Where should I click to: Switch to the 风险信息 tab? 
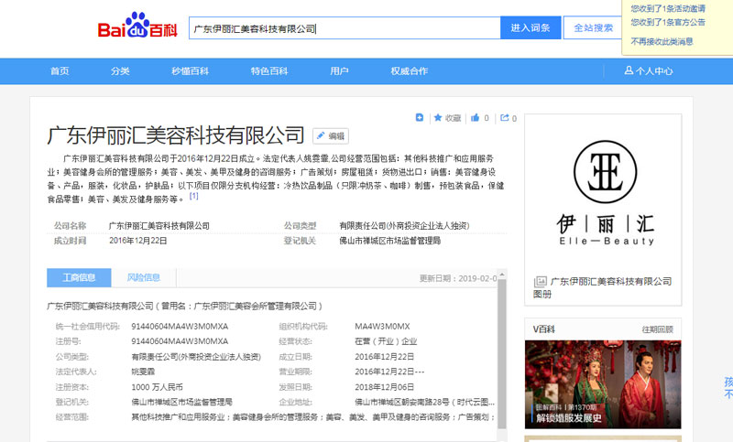(144, 277)
